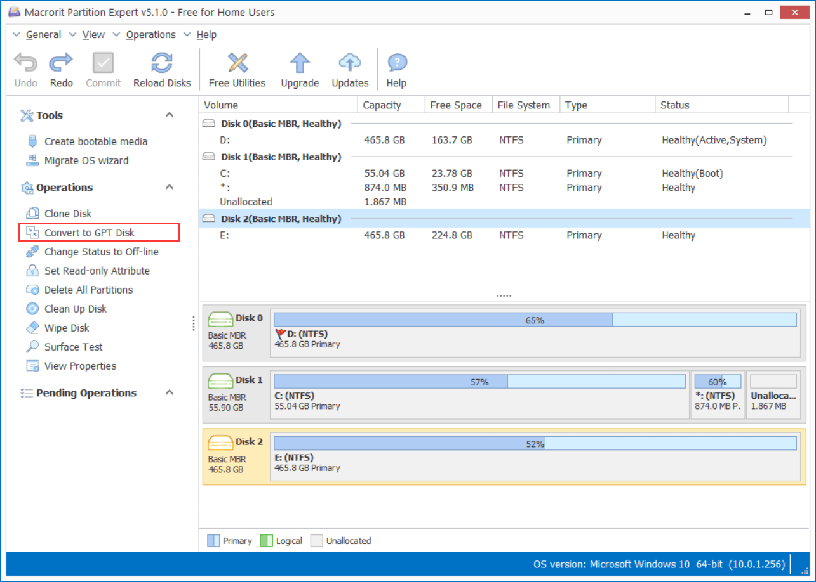
Task: Click the *: (NTFS) 874.0 MB partition block
Action: pos(718,395)
